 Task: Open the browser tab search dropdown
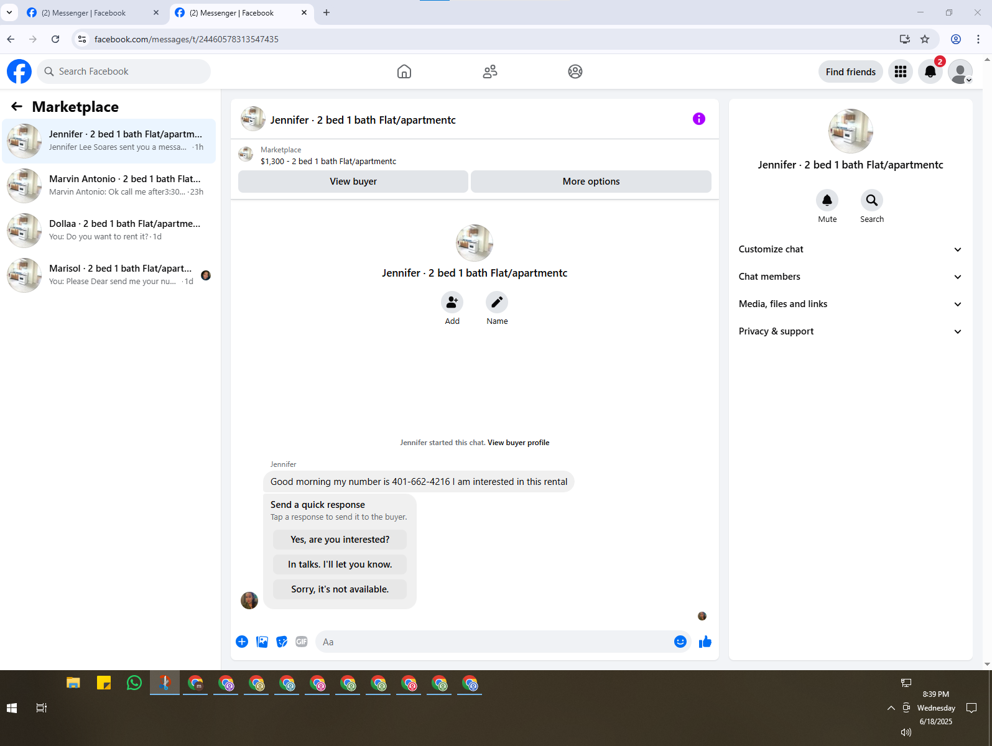(9, 12)
